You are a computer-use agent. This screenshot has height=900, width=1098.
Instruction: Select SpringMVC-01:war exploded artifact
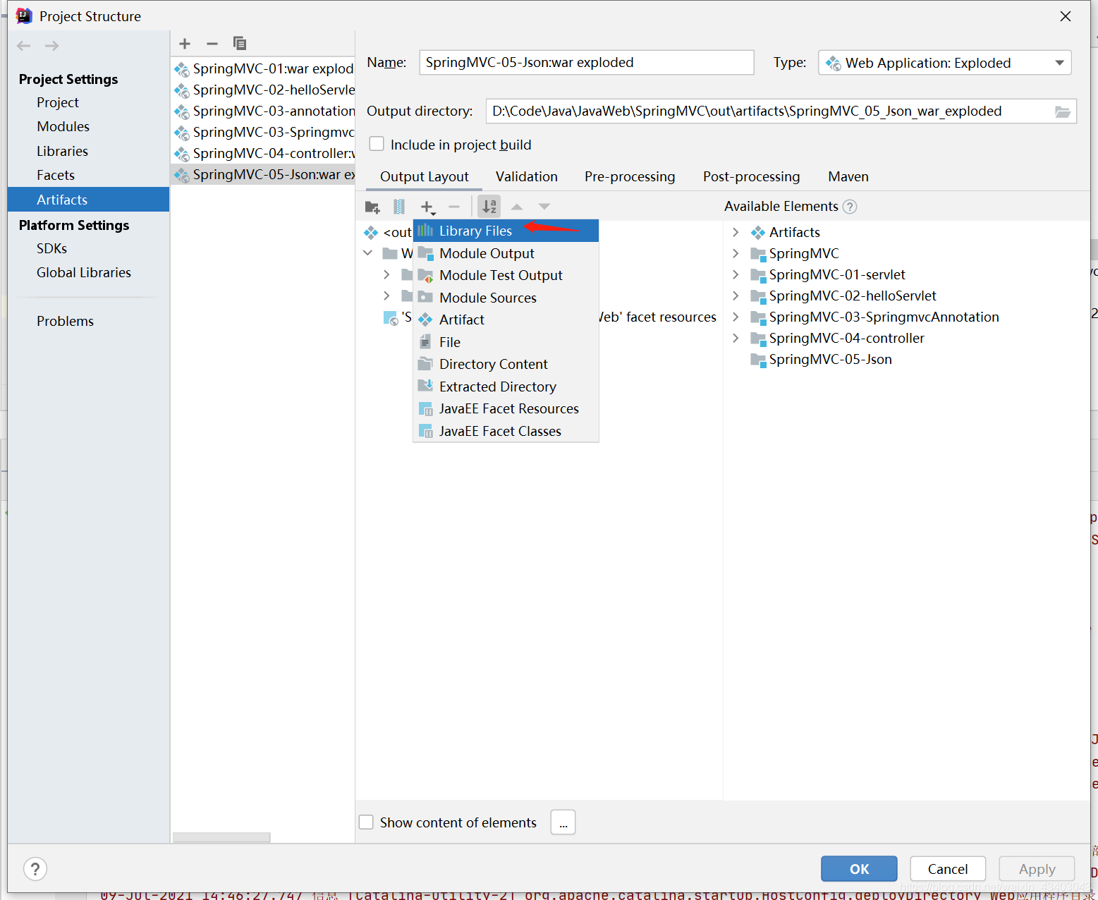tap(264, 68)
